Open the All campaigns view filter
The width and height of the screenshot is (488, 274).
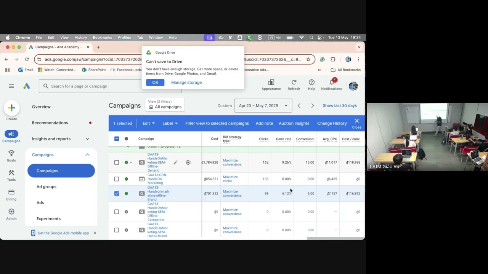click(x=165, y=105)
